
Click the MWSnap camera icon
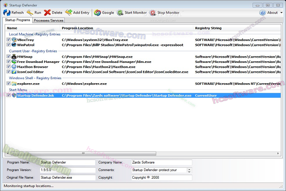tap(14, 57)
